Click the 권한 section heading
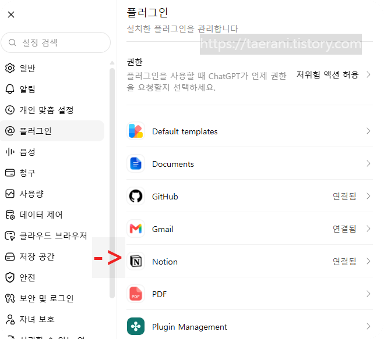 135,62
